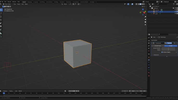The width and height of the screenshot is (178, 100).
Task: Select the Annotate tool
Action: 1,30
